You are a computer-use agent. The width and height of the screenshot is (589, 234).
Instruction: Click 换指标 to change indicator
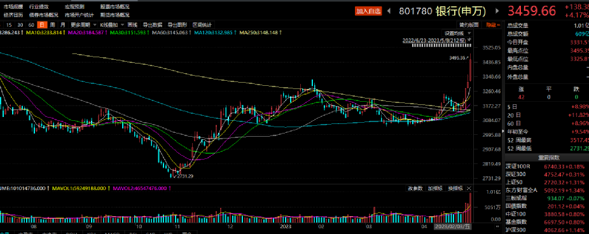point(455,188)
